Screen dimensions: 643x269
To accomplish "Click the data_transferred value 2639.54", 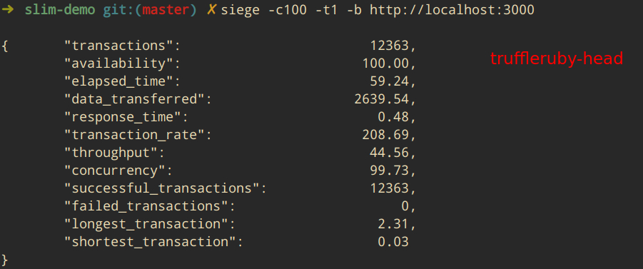I will click(382, 99).
